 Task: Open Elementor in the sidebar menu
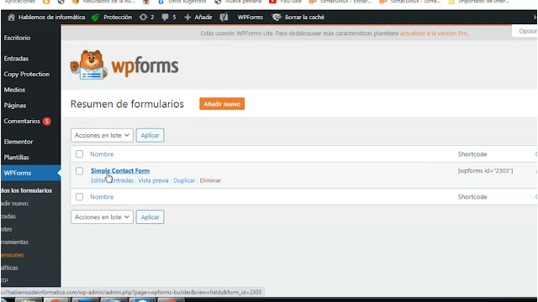18,142
